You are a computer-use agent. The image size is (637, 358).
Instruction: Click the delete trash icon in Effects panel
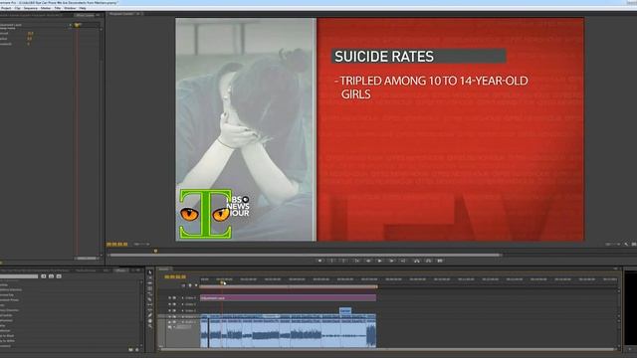[137, 349]
